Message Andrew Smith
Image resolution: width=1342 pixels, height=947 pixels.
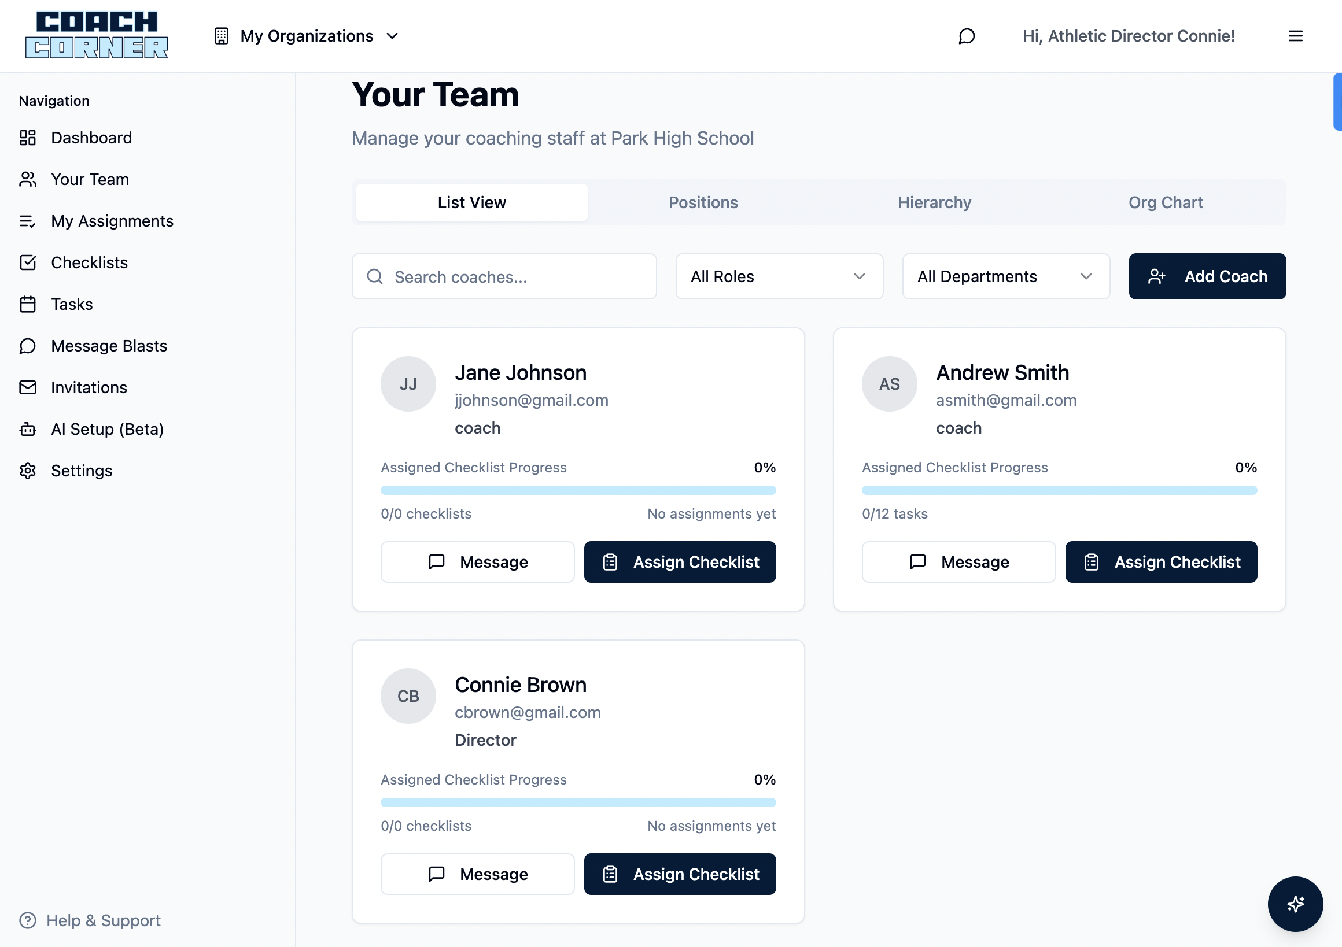(958, 562)
